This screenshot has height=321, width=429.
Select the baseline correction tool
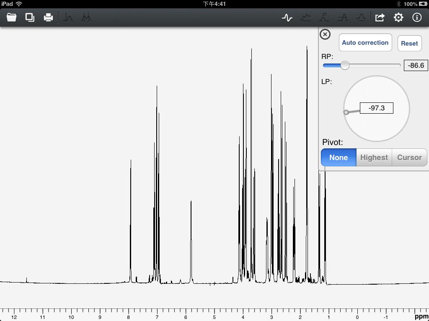click(x=306, y=18)
